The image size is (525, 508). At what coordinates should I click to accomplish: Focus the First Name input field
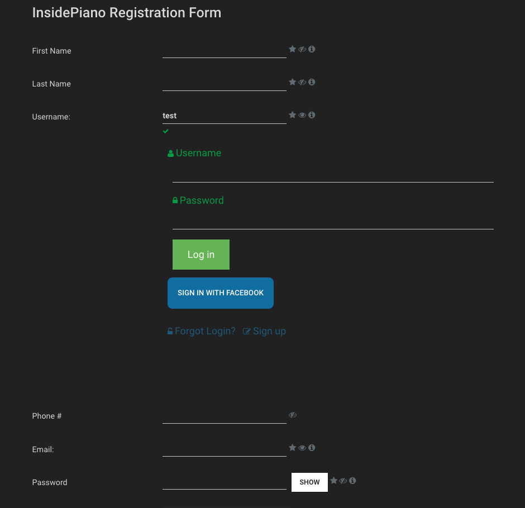pos(225,50)
